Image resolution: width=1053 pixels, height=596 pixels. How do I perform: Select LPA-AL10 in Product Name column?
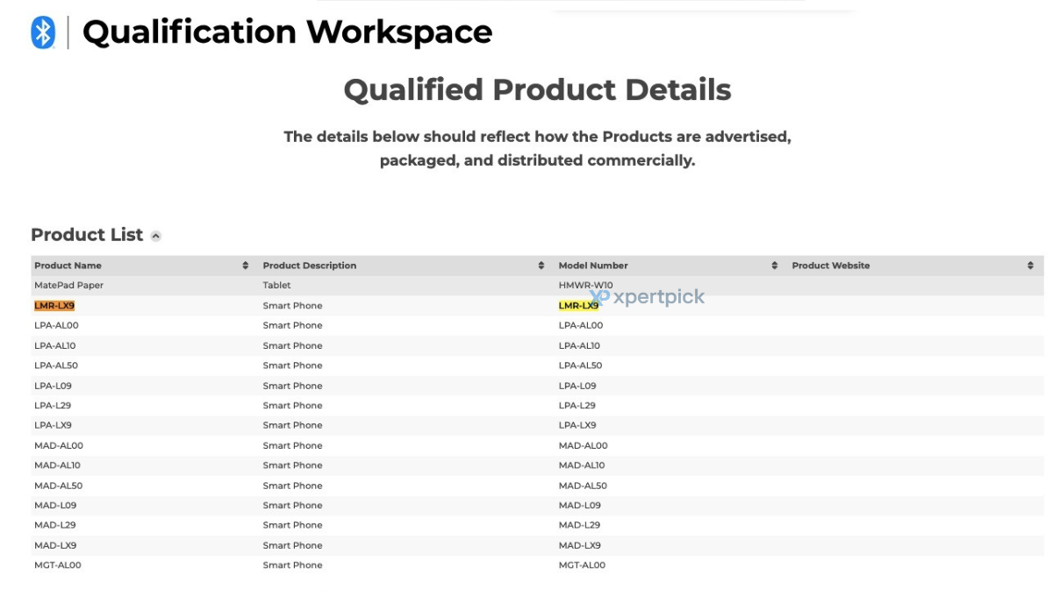55,345
